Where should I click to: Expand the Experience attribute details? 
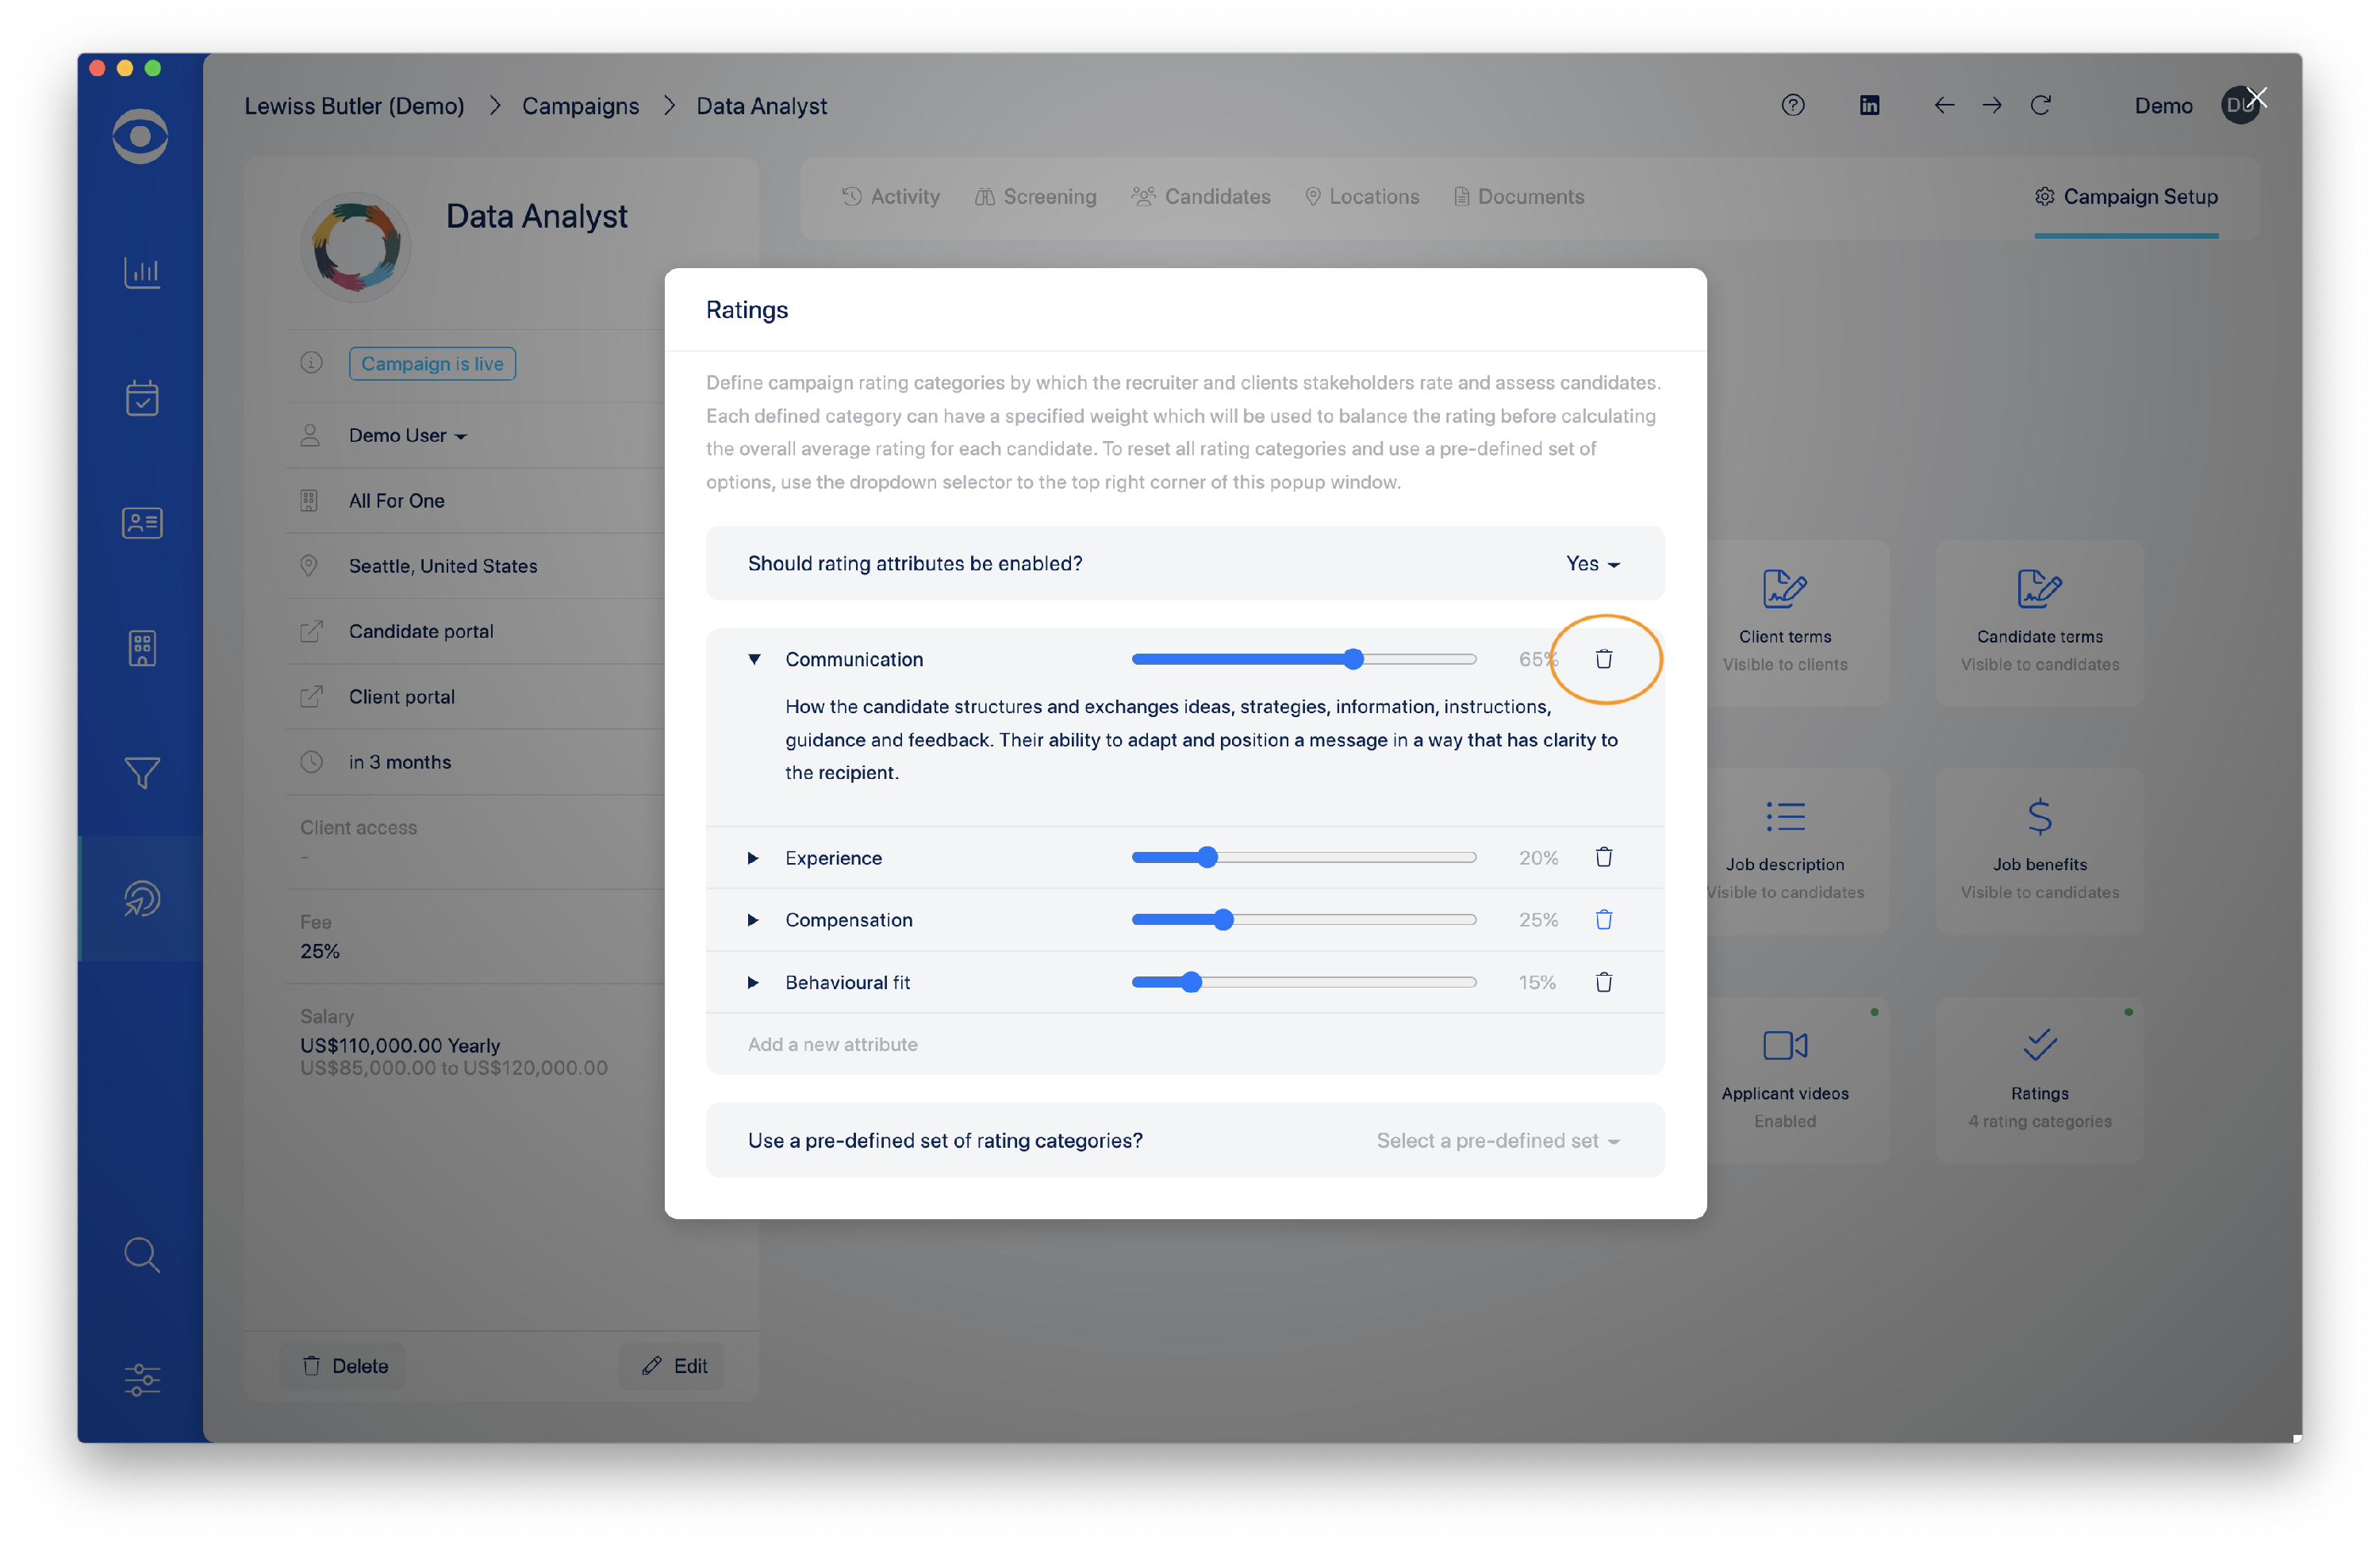(753, 858)
